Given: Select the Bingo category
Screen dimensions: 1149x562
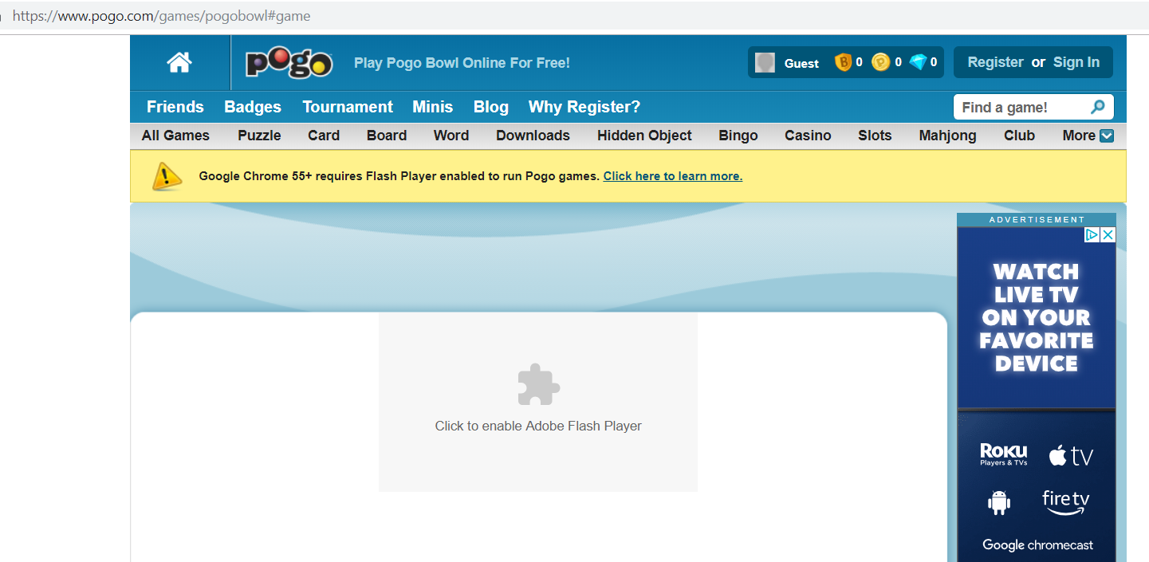Looking at the screenshot, I should [738, 136].
